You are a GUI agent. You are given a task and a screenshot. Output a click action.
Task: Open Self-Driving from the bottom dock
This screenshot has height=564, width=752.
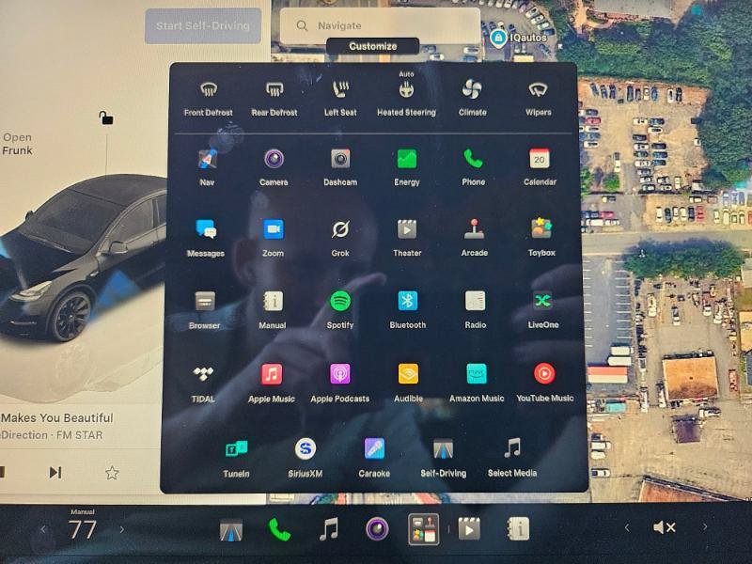pos(231,531)
